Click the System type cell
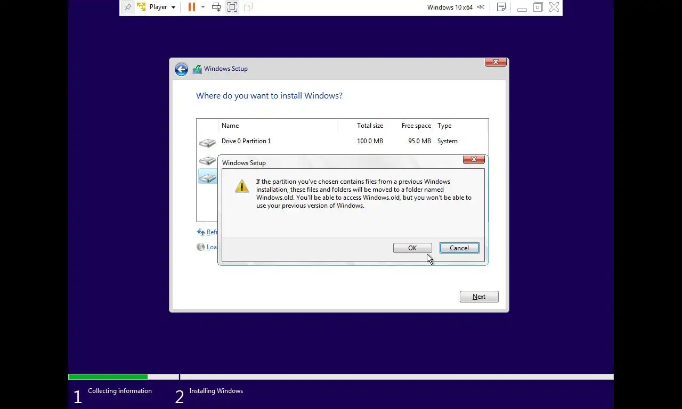Screen dimensions: 682x409 click(448, 141)
